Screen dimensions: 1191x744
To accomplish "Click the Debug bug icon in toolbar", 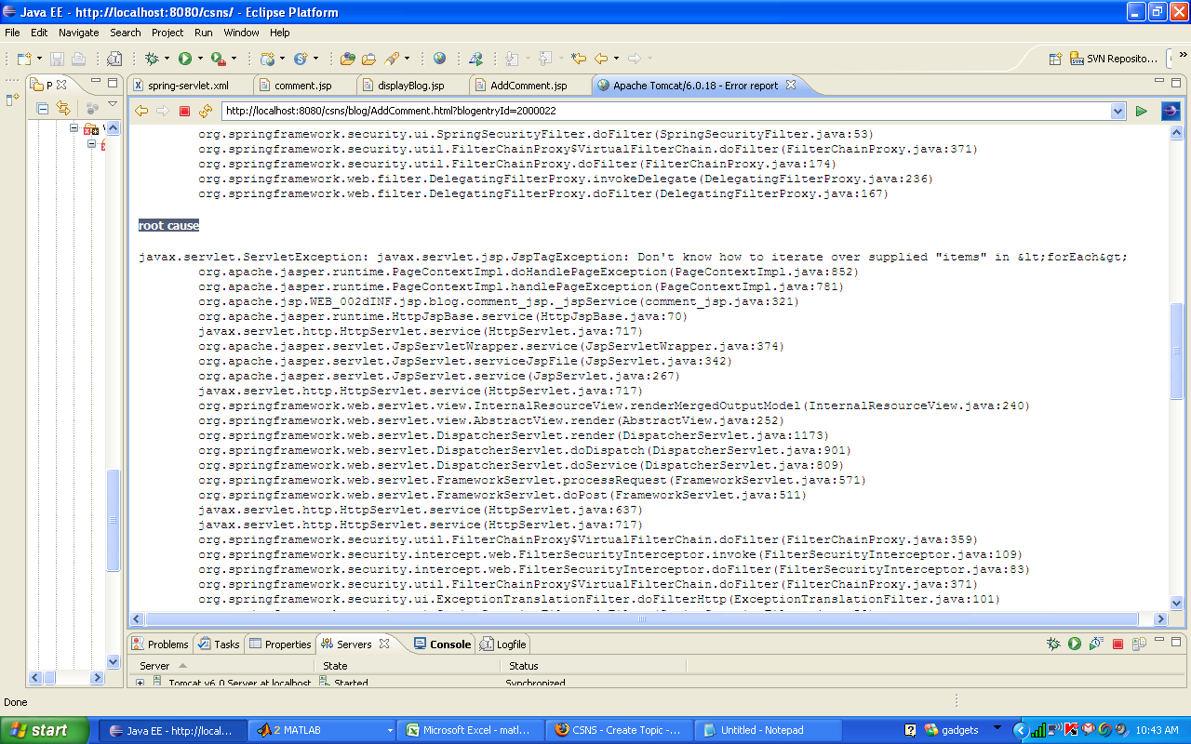I will [x=152, y=59].
